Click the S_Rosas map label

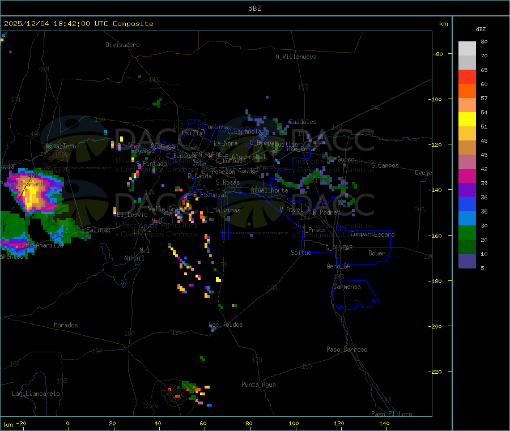click(x=228, y=182)
